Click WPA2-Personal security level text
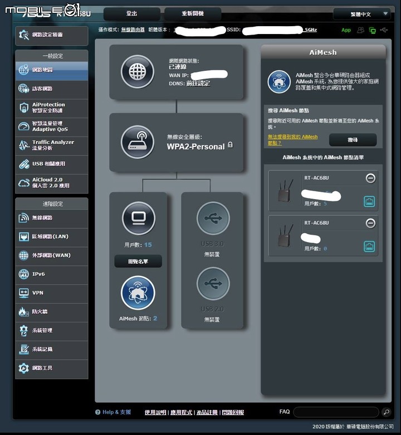Image resolution: width=401 pixels, height=435 pixels. pyautogui.click(x=195, y=147)
